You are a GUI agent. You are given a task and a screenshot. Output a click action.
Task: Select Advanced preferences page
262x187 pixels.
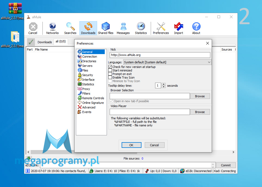point(87,107)
